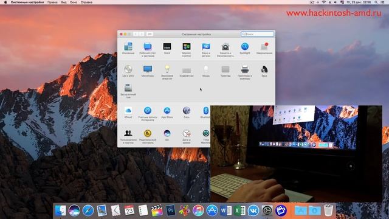This screenshot has width=389, height=219.
Task: Open Мышь (Mouse) preferences
Action: point(206,71)
